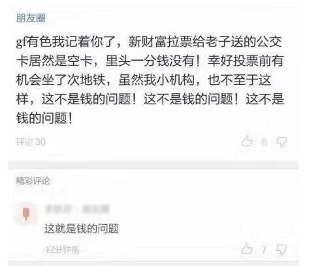Dislike the main post with thumbs-down
The width and height of the screenshot is (322, 266).
282,142
